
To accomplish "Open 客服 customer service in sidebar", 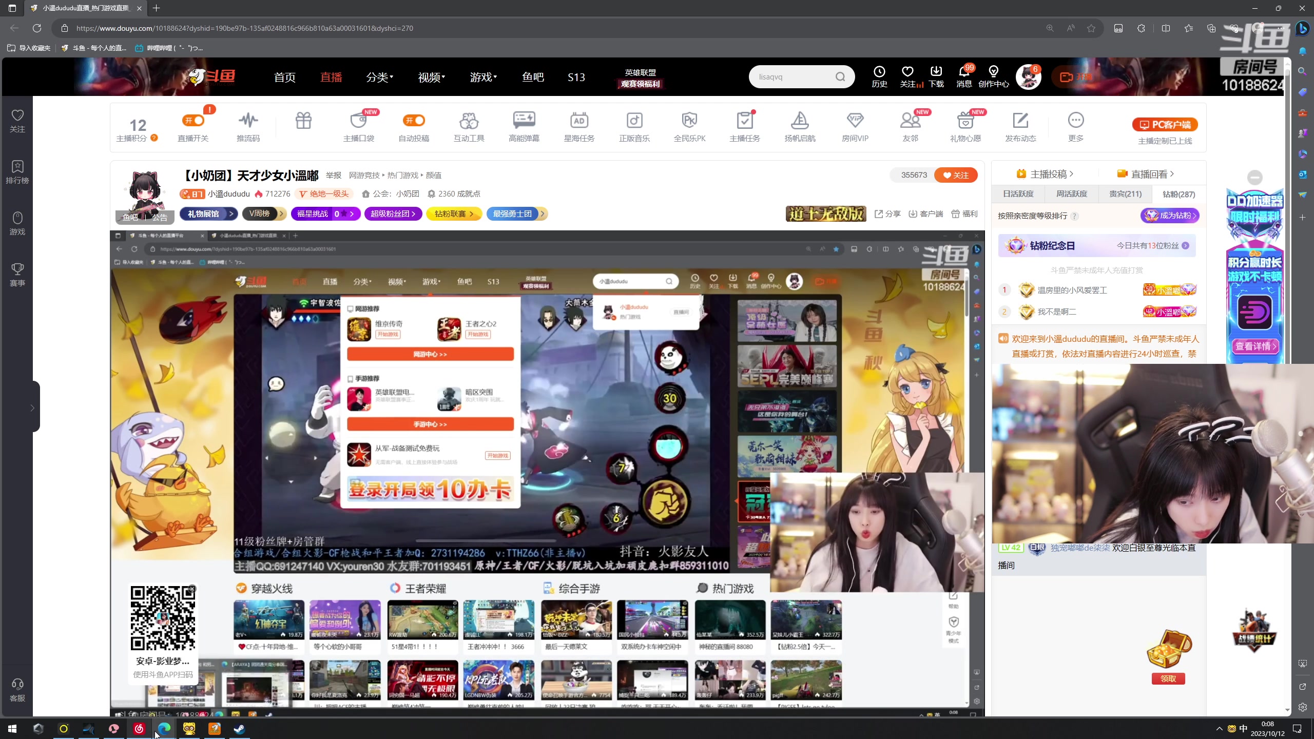I will (x=17, y=690).
